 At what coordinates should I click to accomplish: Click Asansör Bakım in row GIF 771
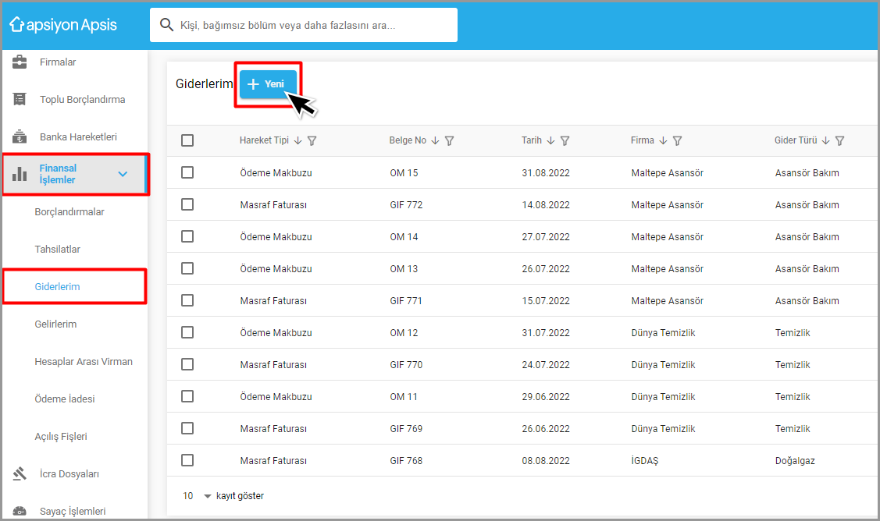[807, 300]
